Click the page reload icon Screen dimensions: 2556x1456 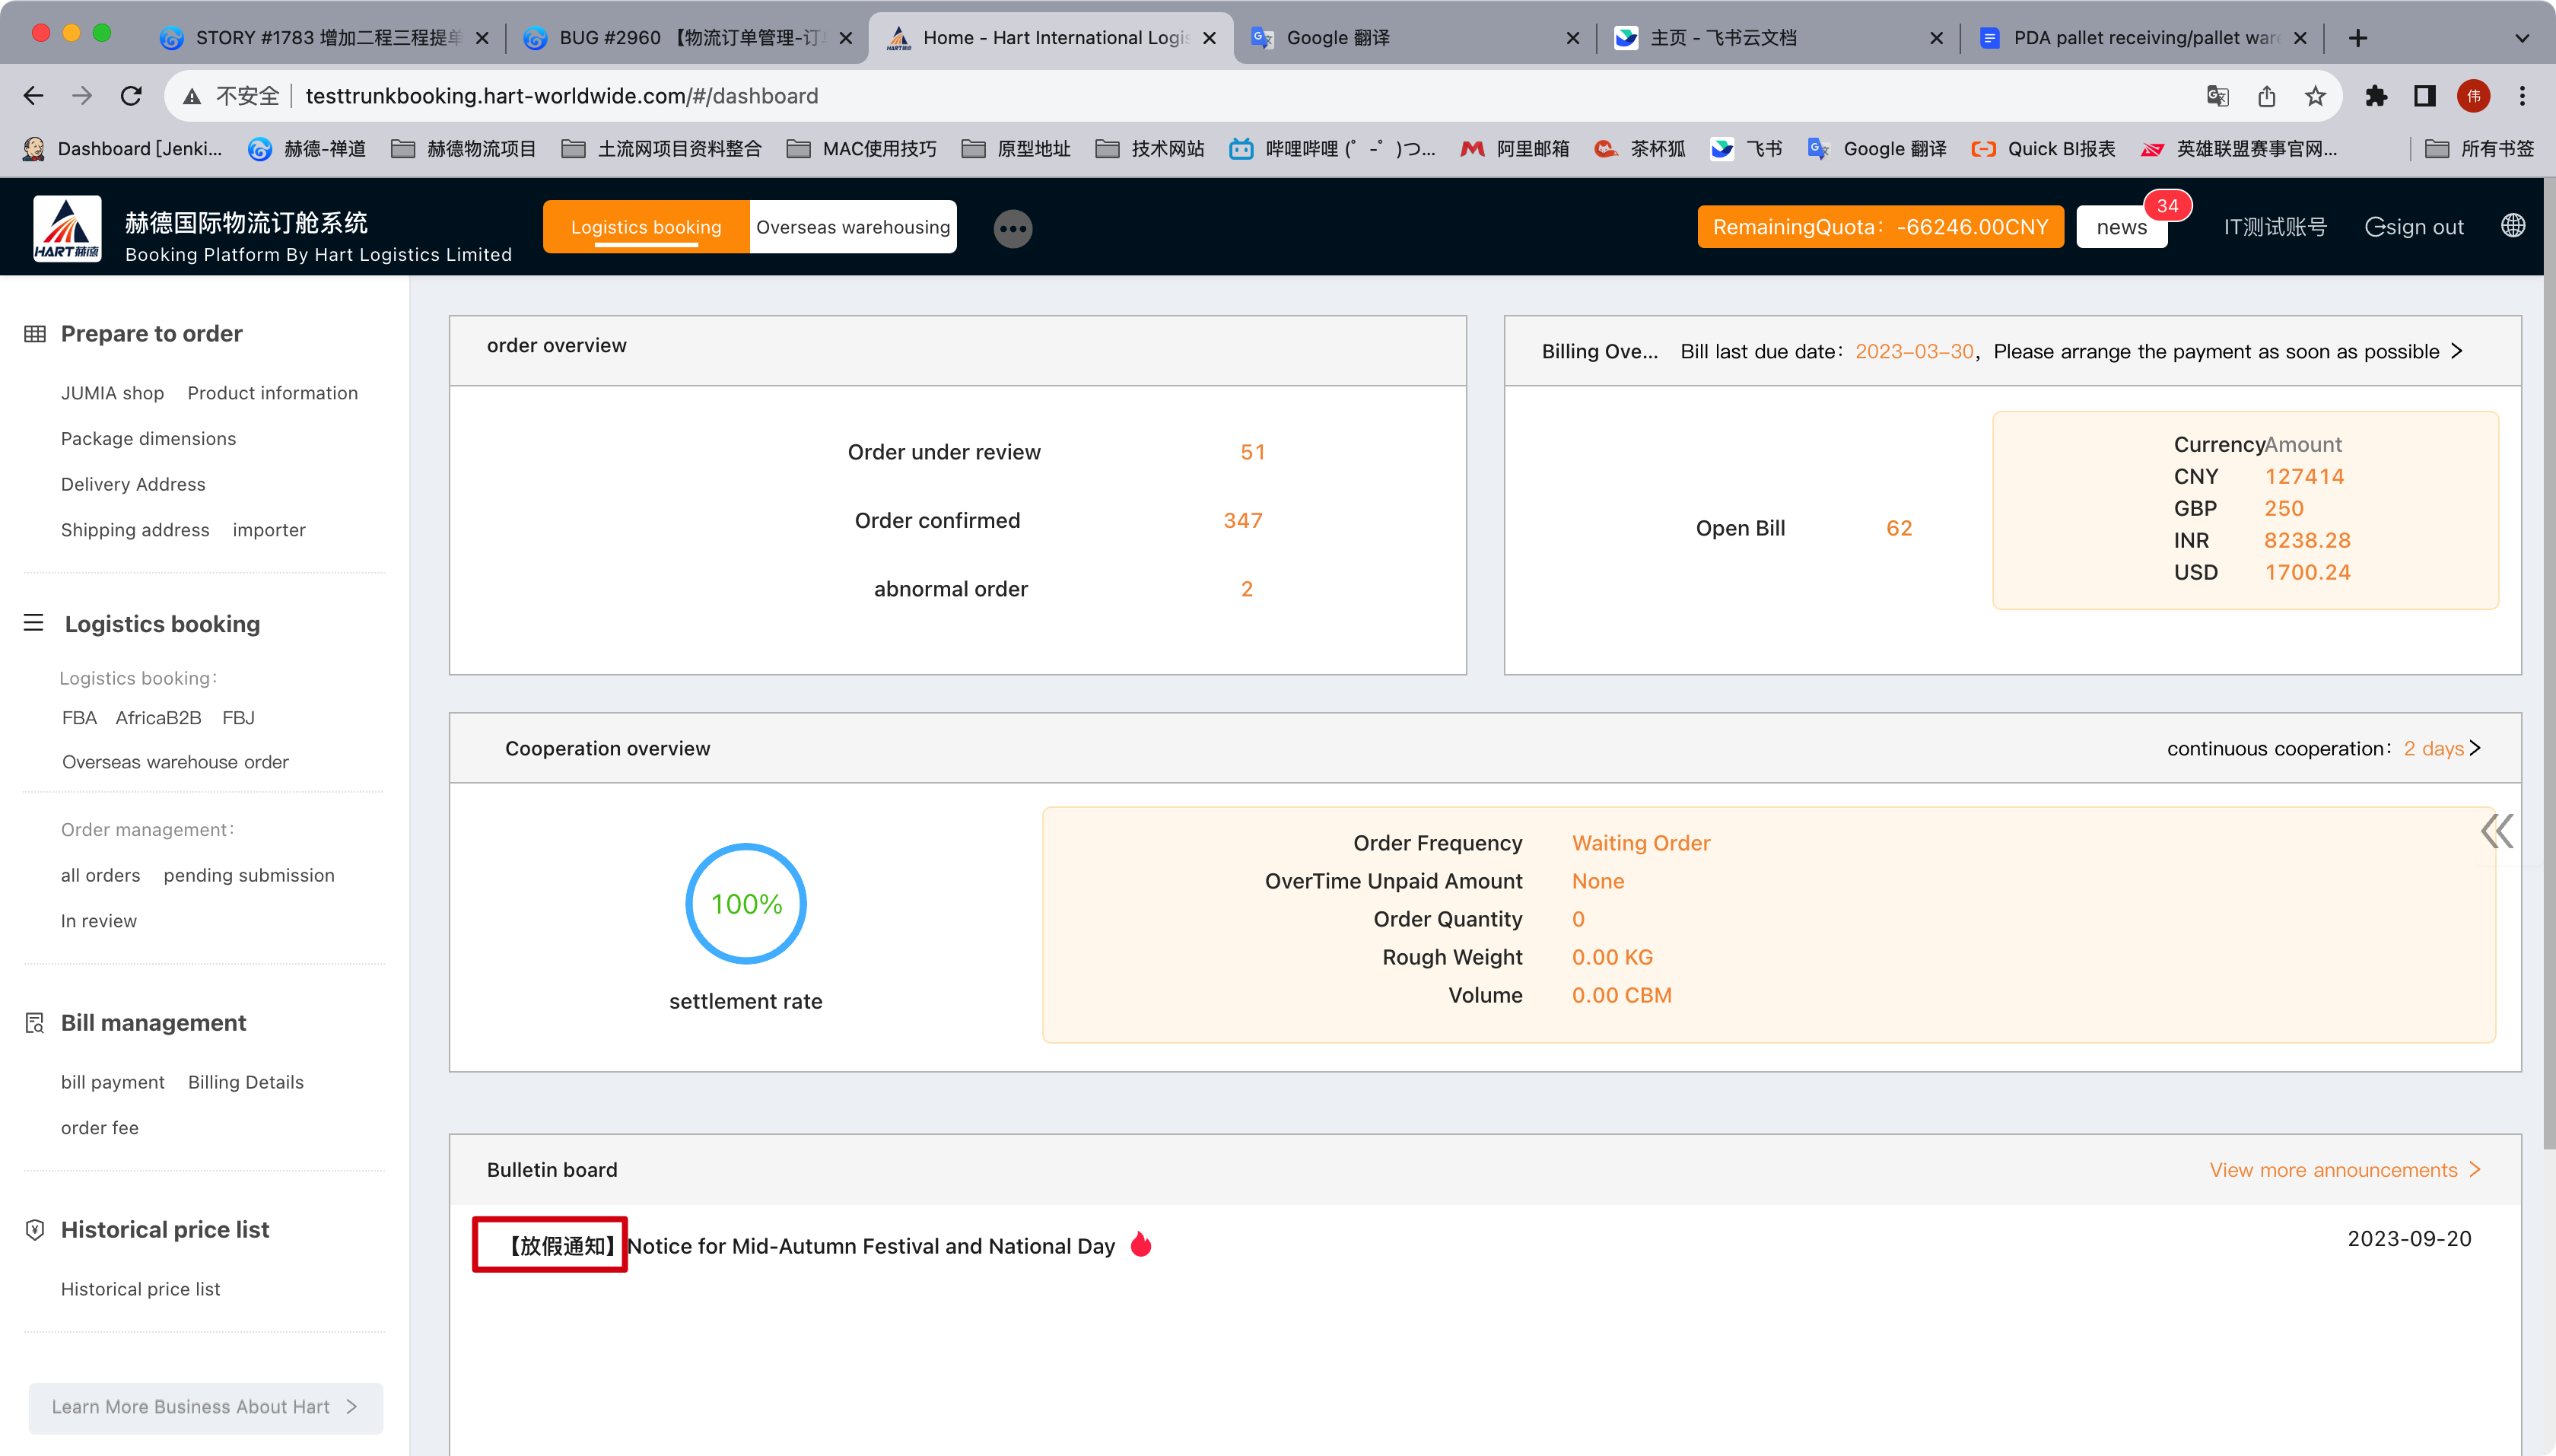pos(131,96)
